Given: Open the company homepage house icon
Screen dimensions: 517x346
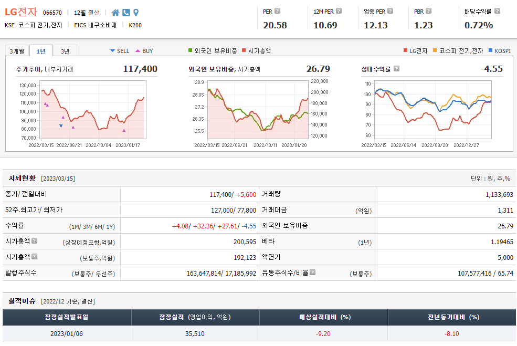Looking at the screenshot, I should [115, 13].
